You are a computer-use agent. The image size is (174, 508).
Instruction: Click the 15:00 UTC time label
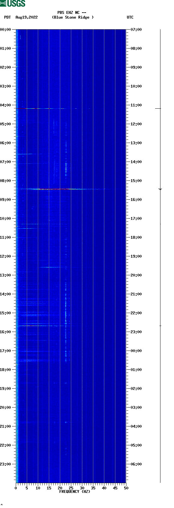coord(136,181)
